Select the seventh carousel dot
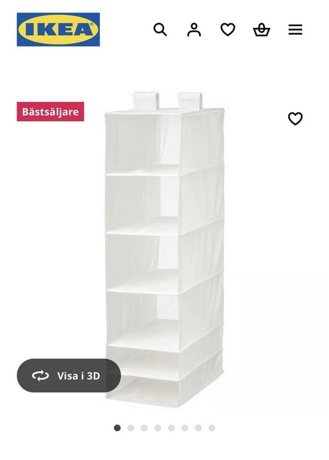 (198, 428)
